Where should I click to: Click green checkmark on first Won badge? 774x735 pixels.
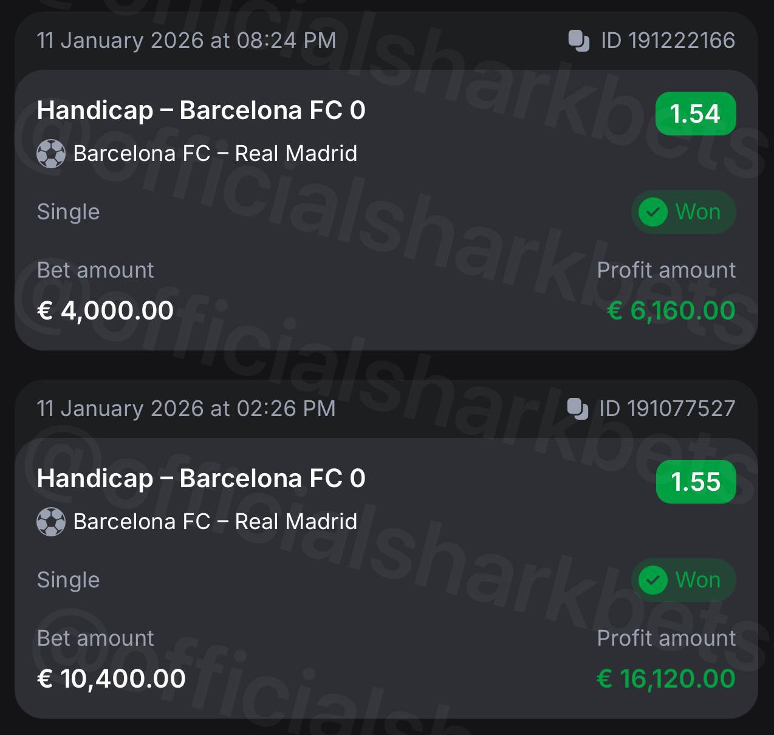[653, 212]
